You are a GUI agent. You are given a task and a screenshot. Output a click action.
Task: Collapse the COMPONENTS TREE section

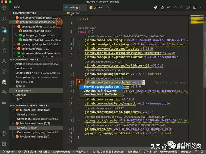tap(11, 13)
